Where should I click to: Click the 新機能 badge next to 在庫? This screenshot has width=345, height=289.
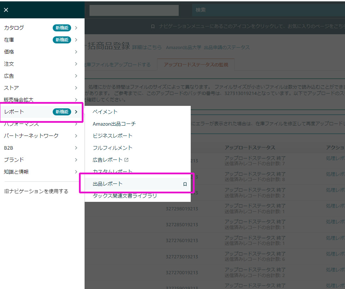(62, 40)
